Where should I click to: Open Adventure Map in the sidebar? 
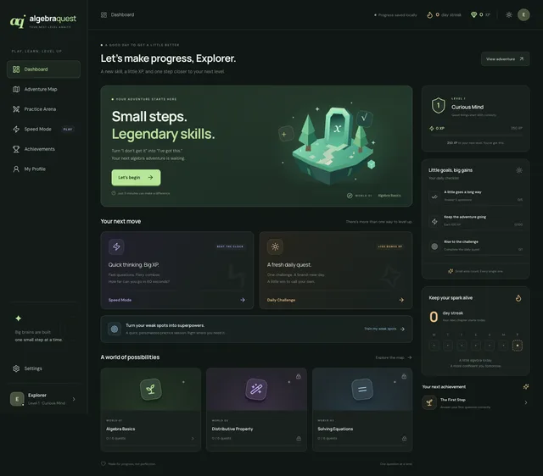[x=43, y=89]
